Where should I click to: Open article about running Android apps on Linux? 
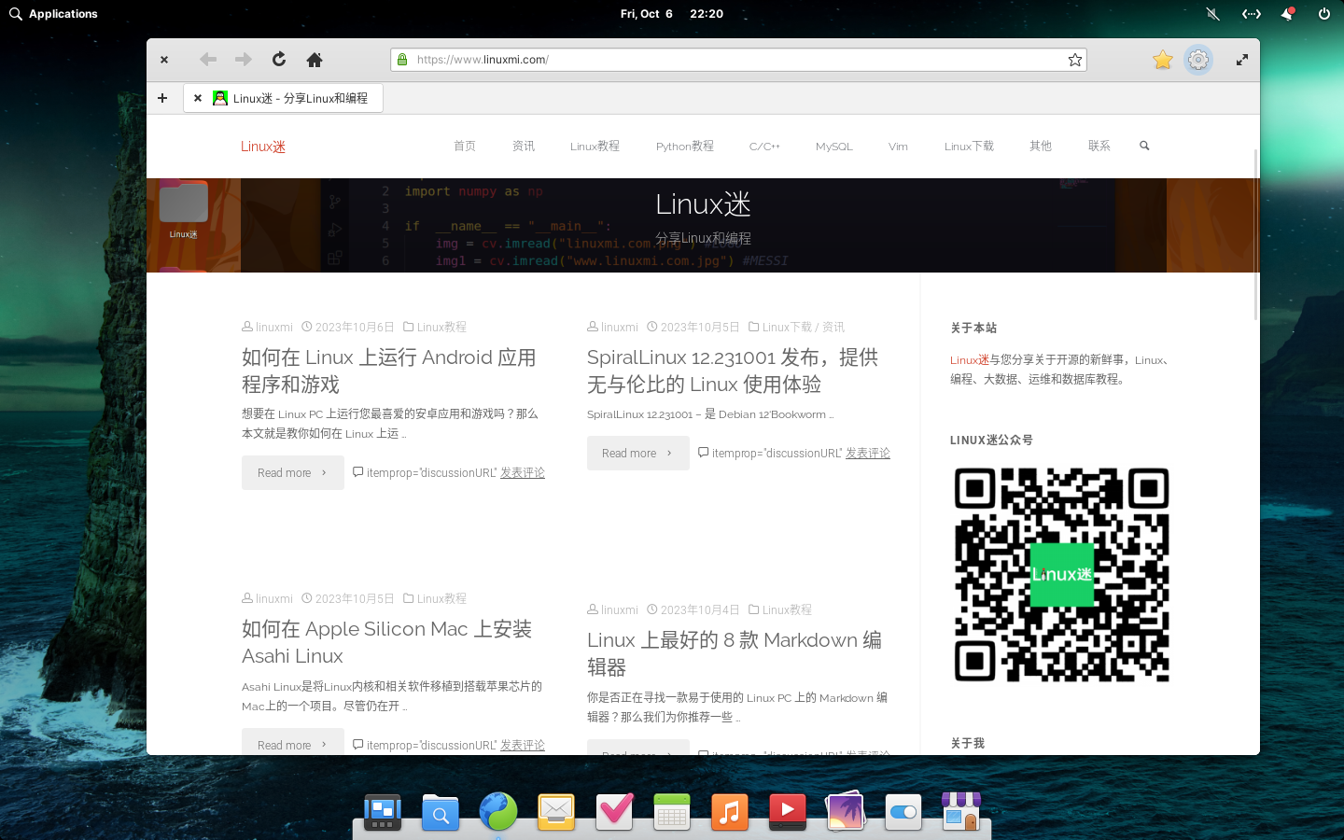tap(389, 371)
